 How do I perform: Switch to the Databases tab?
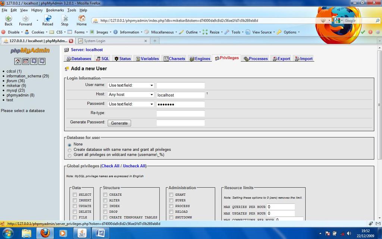coord(79,59)
